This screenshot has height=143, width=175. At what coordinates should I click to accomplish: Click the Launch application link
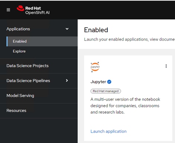(108, 131)
